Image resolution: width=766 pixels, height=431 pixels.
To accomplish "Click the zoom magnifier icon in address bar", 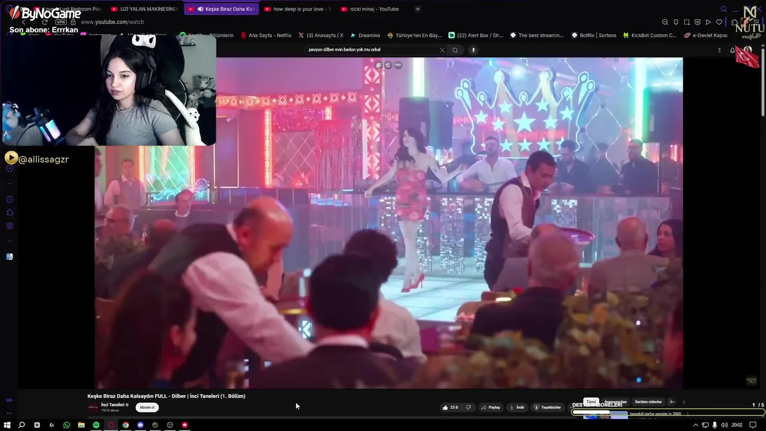I will pyautogui.click(x=665, y=22).
